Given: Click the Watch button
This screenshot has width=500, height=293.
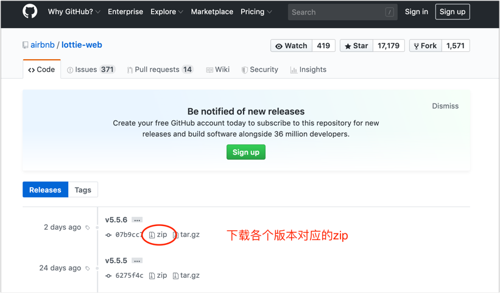Looking at the screenshot, I should tap(291, 46).
